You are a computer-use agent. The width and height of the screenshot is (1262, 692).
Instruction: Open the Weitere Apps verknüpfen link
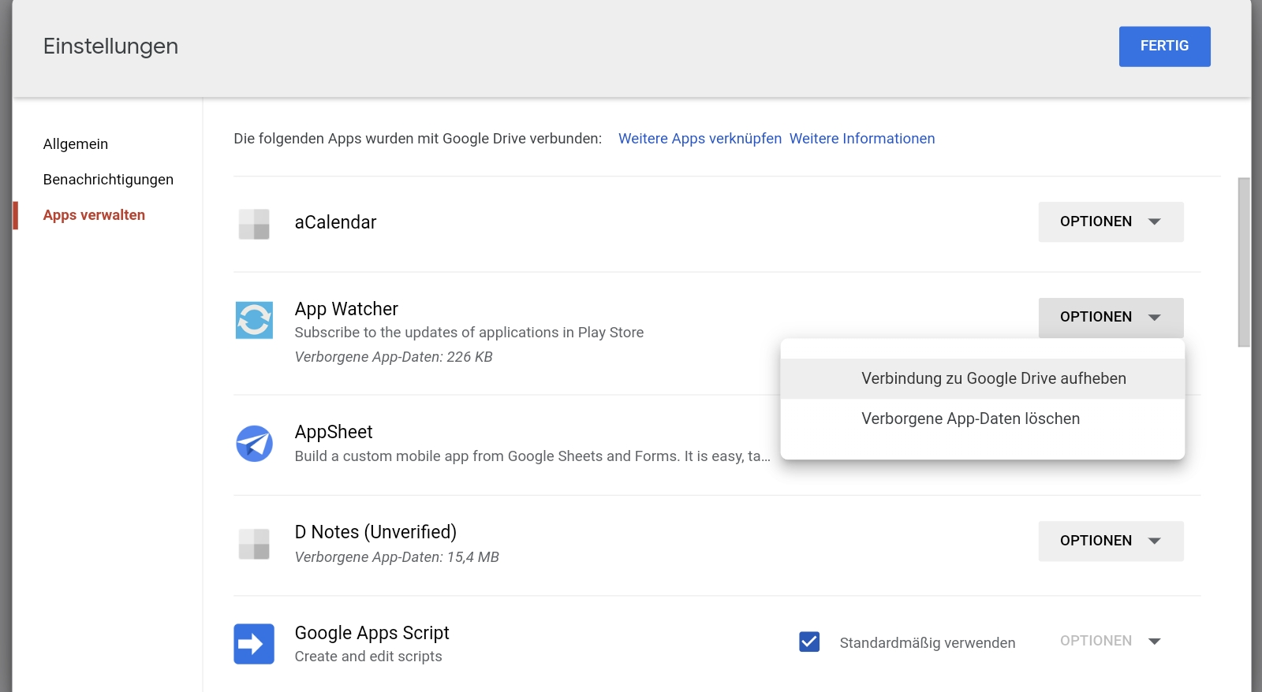pos(700,139)
